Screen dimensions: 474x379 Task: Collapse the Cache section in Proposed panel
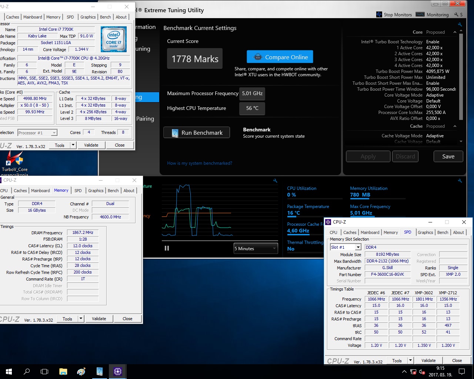[455, 126]
